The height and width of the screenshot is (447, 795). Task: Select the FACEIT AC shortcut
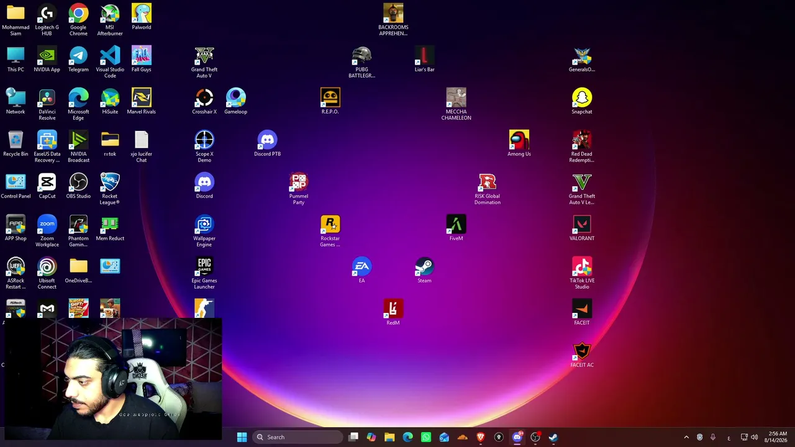[582, 354]
